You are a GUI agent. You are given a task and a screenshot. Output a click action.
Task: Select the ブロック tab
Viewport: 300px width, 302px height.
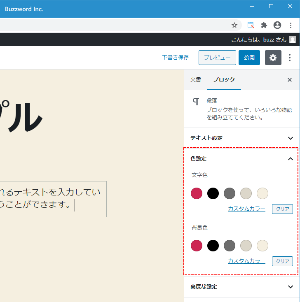224,80
